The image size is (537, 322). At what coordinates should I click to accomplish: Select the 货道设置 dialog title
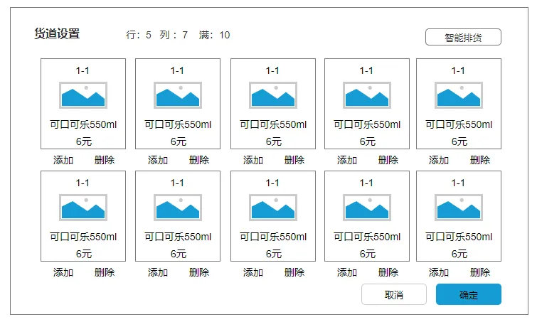(57, 34)
